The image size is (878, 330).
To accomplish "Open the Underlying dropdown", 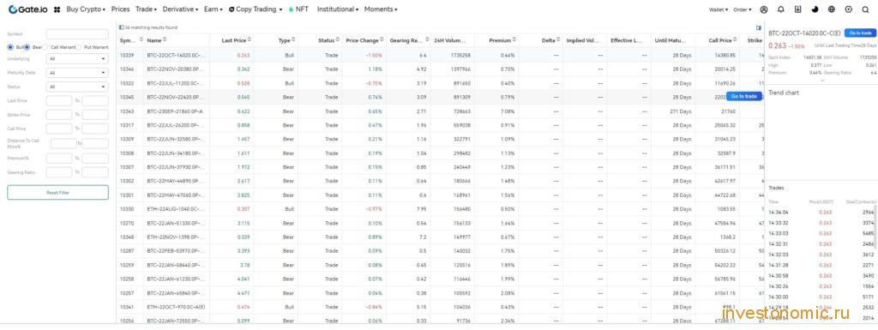I will coord(77,59).
